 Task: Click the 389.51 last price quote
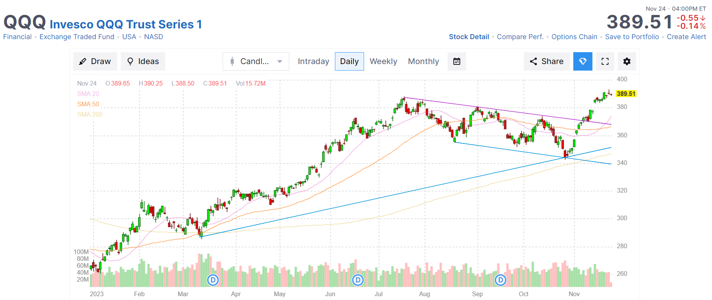(x=639, y=22)
